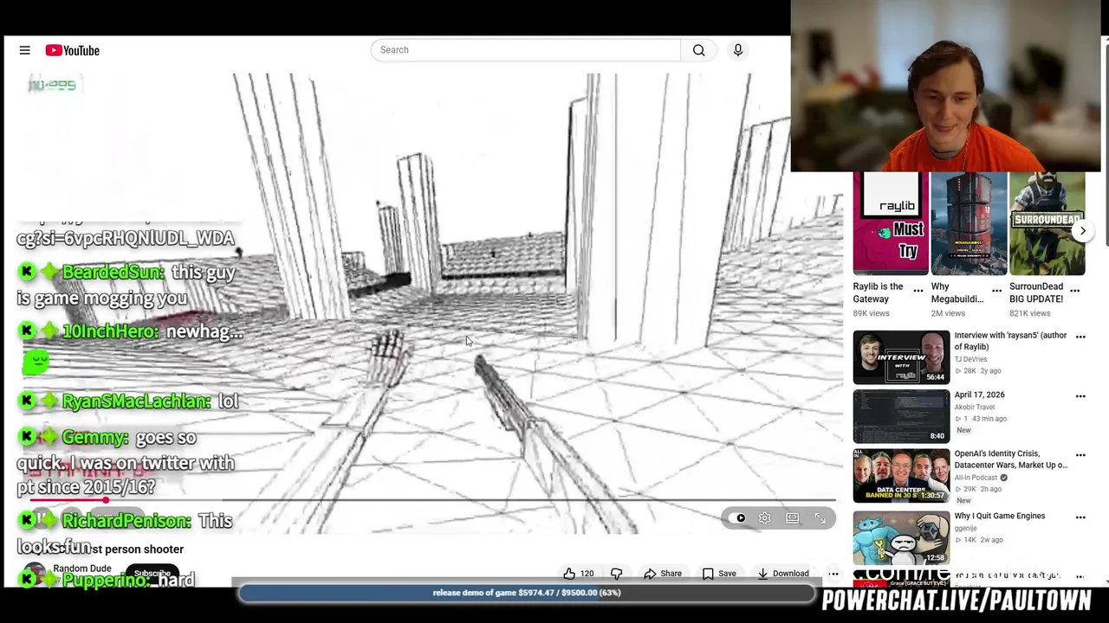Image resolution: width=1109 pixels, height=623 pixels.
Task: Share the video
Action: pos(663,574)
